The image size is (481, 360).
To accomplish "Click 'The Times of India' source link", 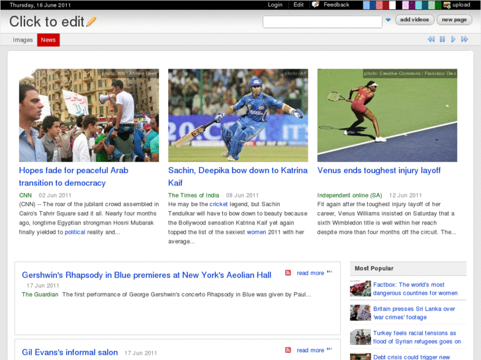I will 194,195.
